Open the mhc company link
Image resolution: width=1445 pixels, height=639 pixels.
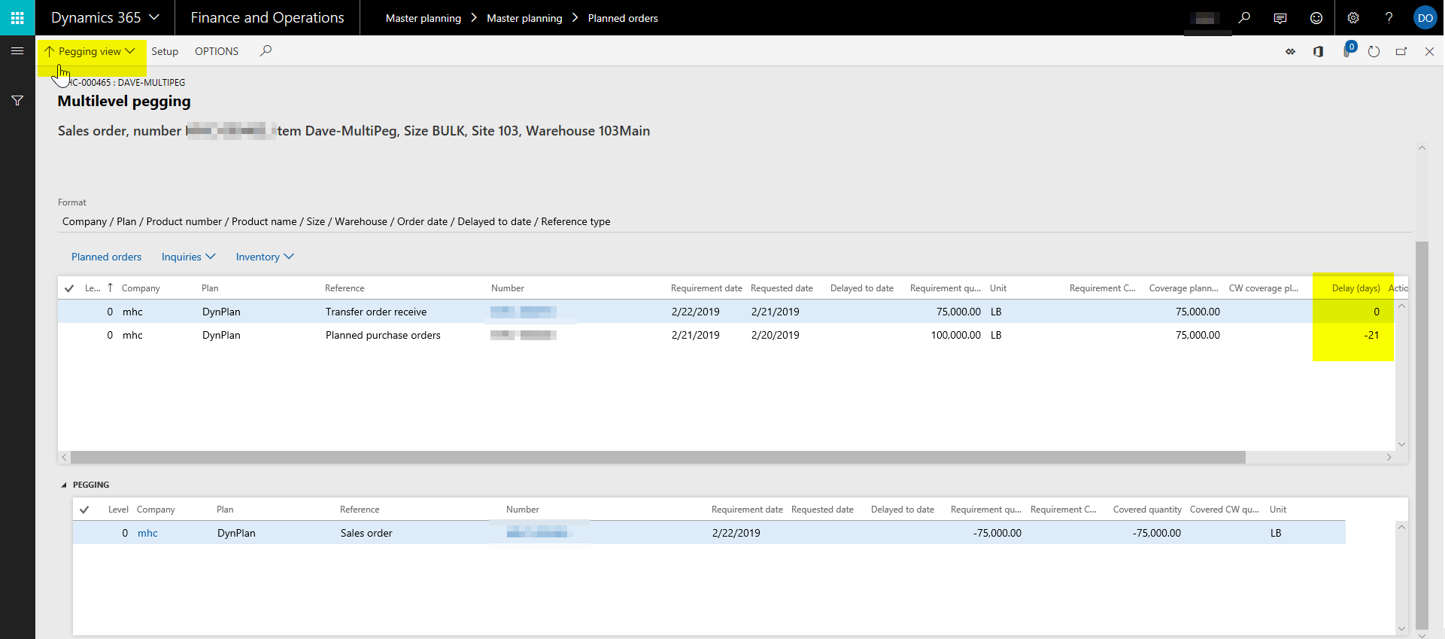pos(147,533)
